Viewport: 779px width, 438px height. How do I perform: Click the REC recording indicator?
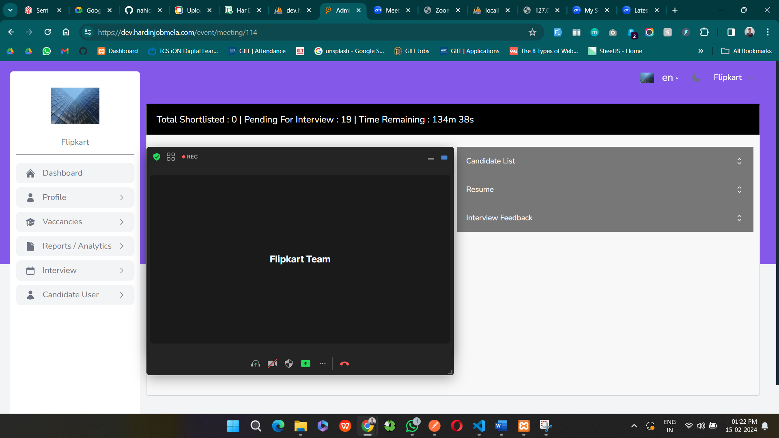[190, 157]
